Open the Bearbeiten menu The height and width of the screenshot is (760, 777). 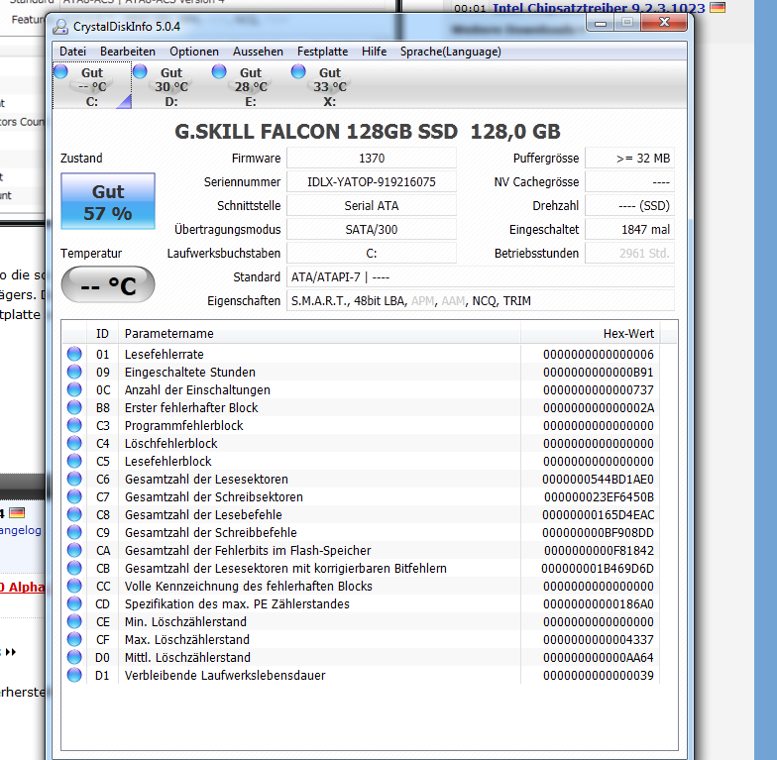coord(127,52)
